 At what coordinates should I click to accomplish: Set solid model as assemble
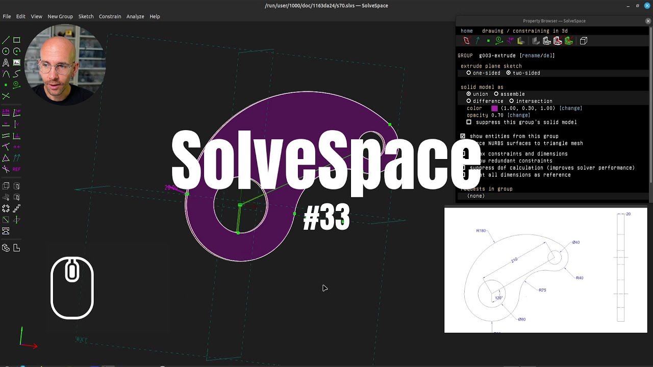[x=509, y=94]
